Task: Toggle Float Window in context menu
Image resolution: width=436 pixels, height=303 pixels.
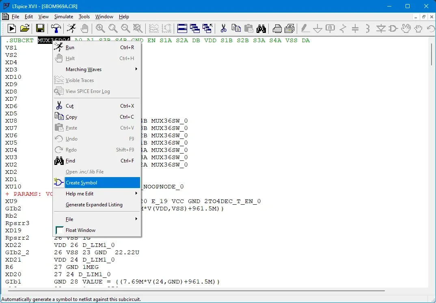Action: pos(97,230)
